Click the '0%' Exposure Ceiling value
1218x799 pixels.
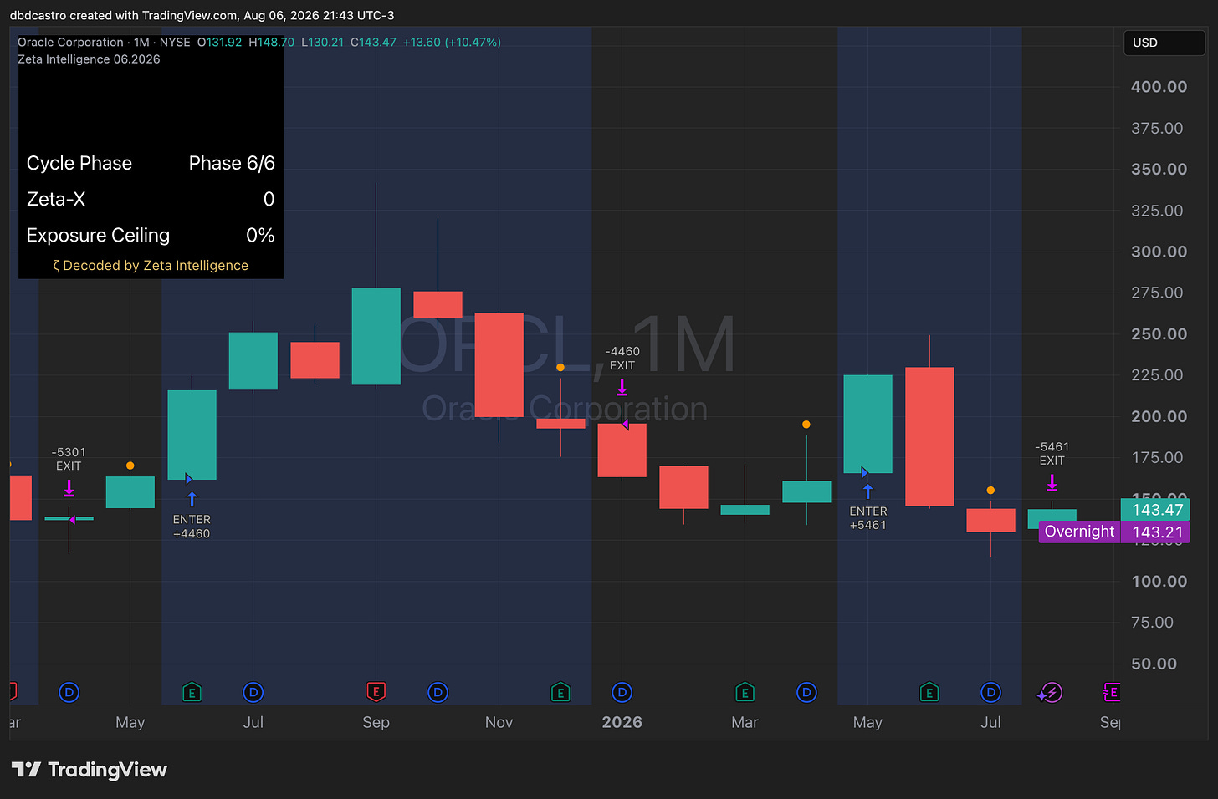tap(260, 235)
